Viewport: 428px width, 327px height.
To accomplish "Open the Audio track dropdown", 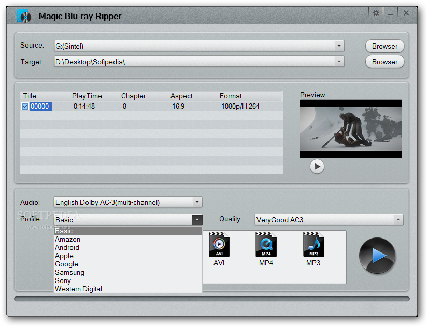I will [x=197, y=202].
